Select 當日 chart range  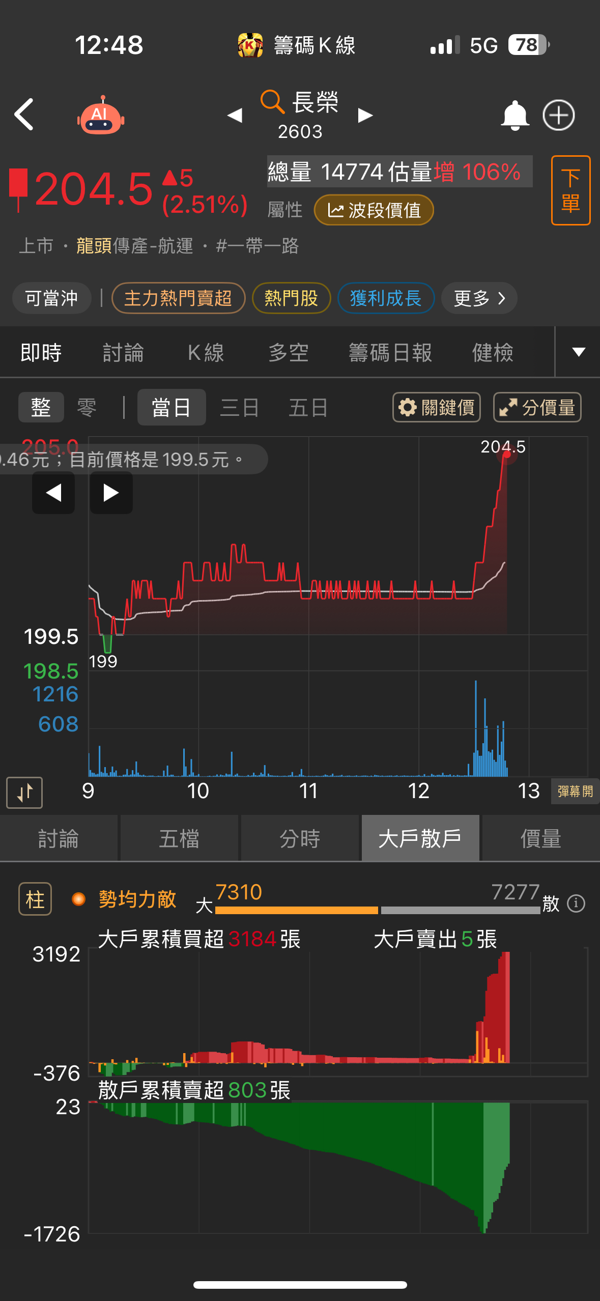[172, 407]
